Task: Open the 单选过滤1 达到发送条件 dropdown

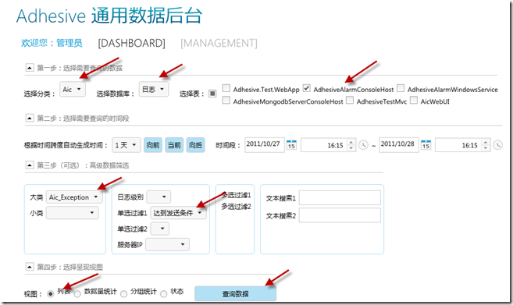Action: pyautogui.click(x=178, y=213)
